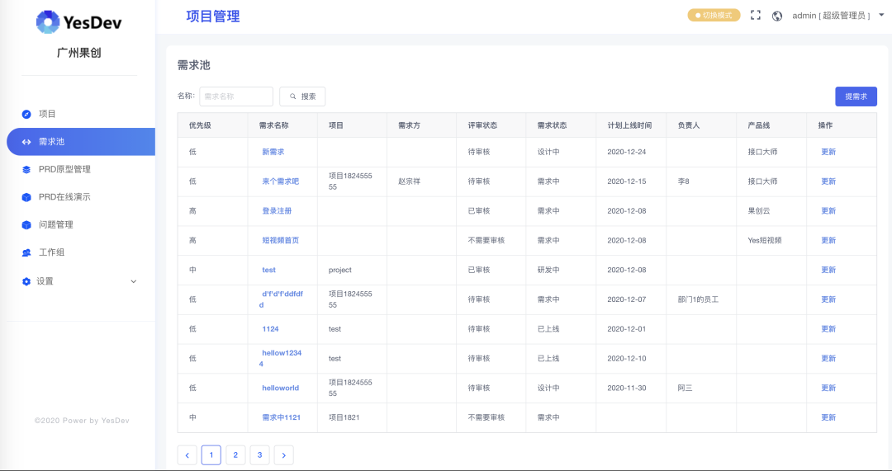Click 更新 in the 1124 row
Viewport: 892px width, 471px height.
[828, 329]
